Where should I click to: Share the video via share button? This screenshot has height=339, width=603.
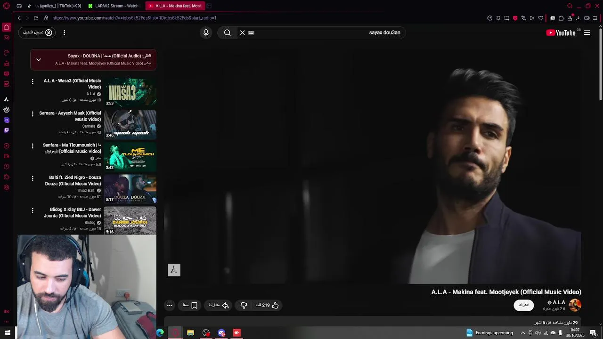219,305
